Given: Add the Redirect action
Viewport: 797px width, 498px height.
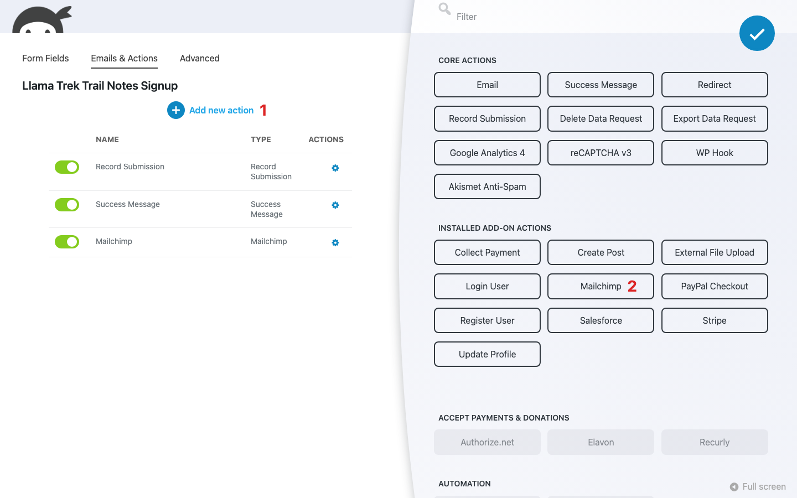Looking at the screenshot, I should (x=715, y=85).
